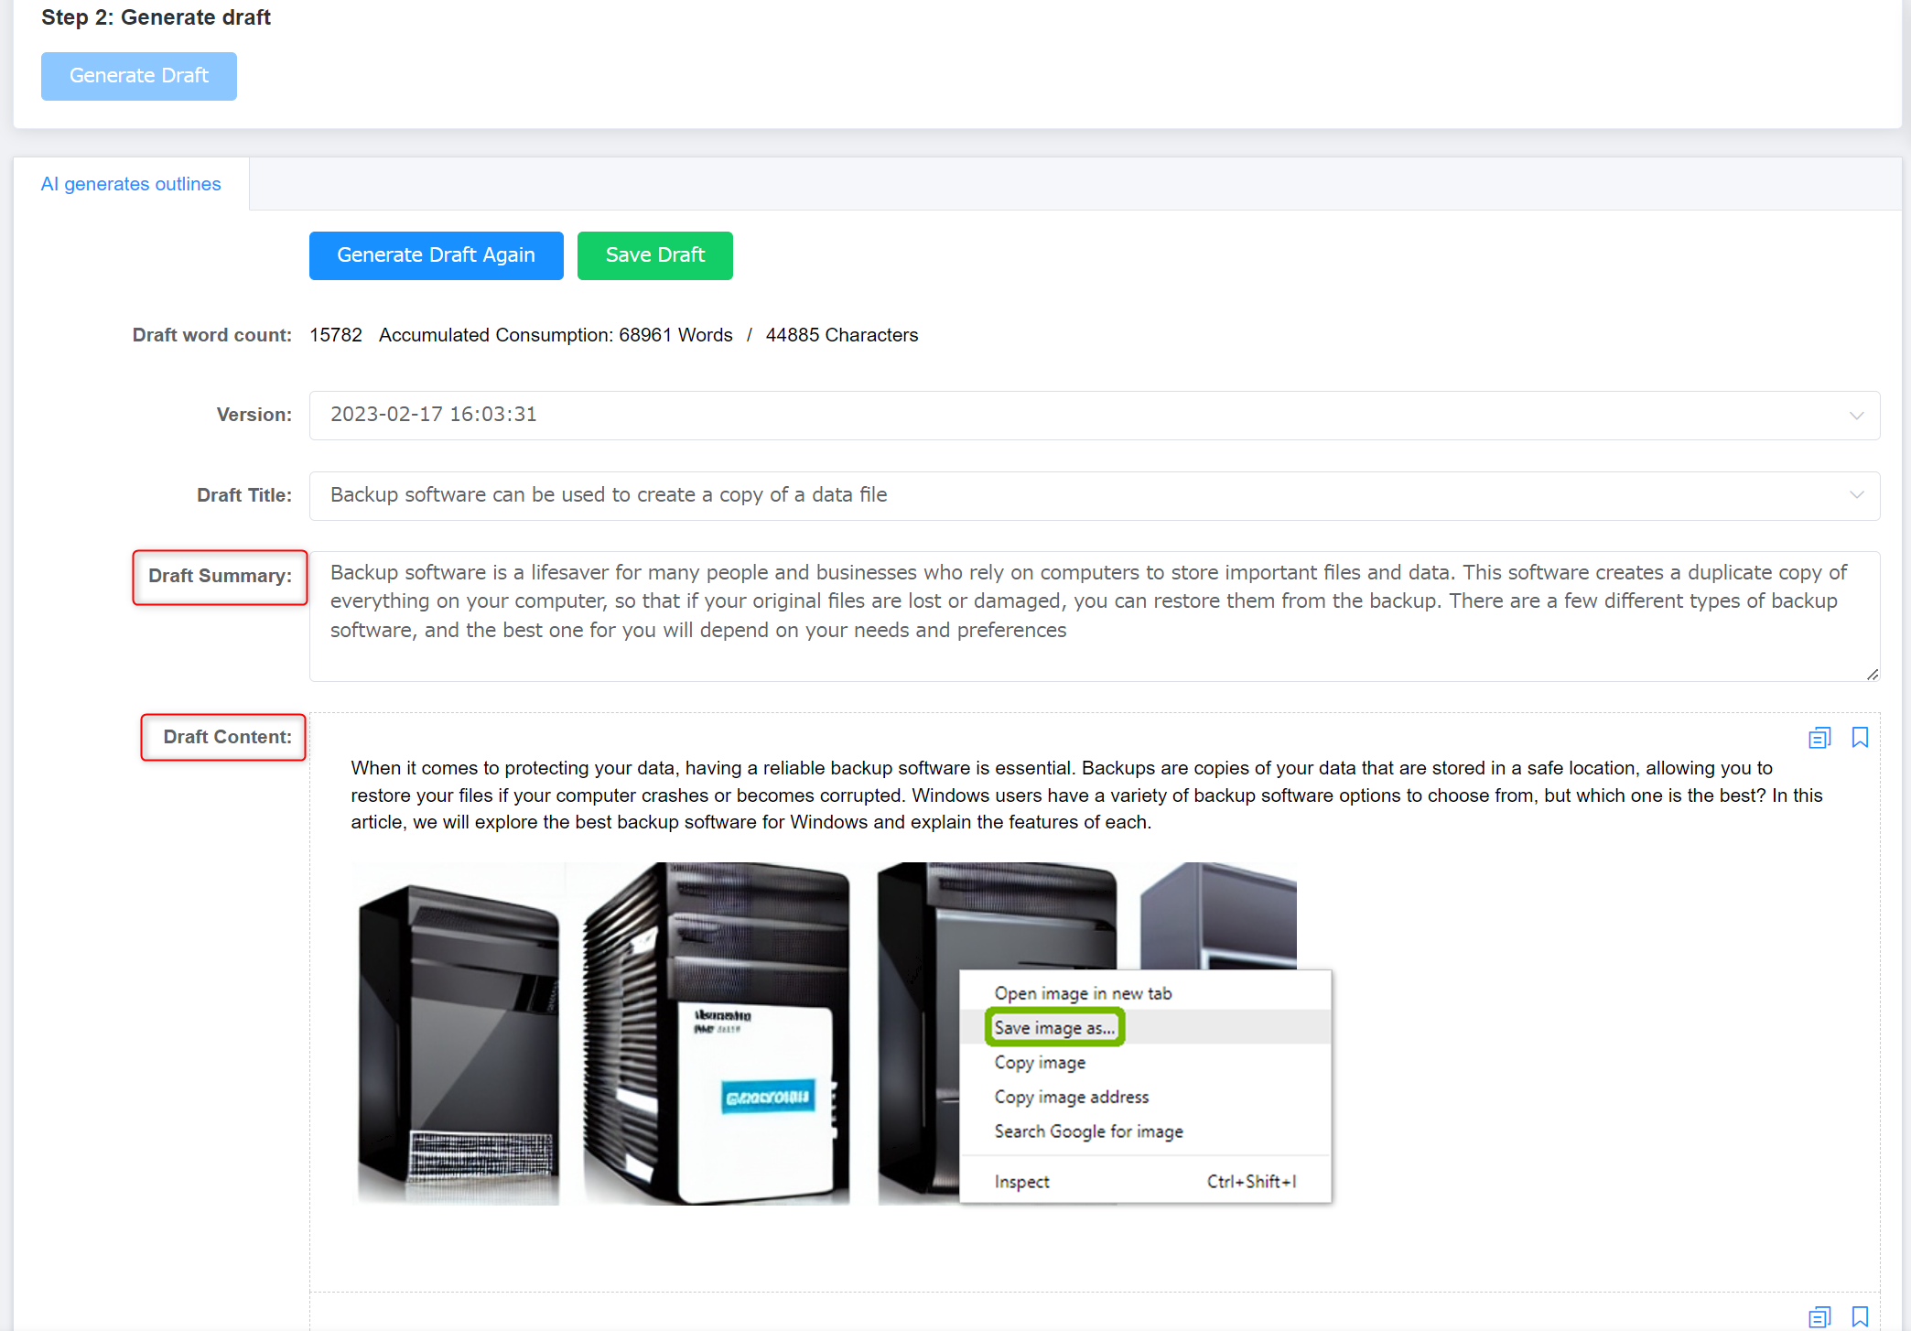The image size is (1911, 1331).
Task: Click the "Accumulated Consumption: 68961 Words" text
Action: pyautogui.click(x=556, y=335)
